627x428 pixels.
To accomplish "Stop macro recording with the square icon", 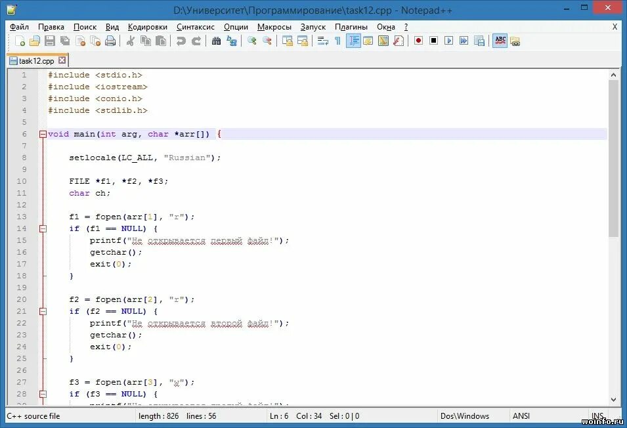I will tap(433, 41).
